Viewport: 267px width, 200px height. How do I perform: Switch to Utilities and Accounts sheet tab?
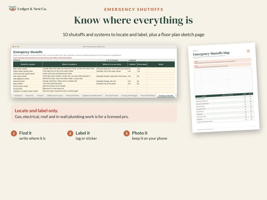pyautogui.click(x=55, y=96)
